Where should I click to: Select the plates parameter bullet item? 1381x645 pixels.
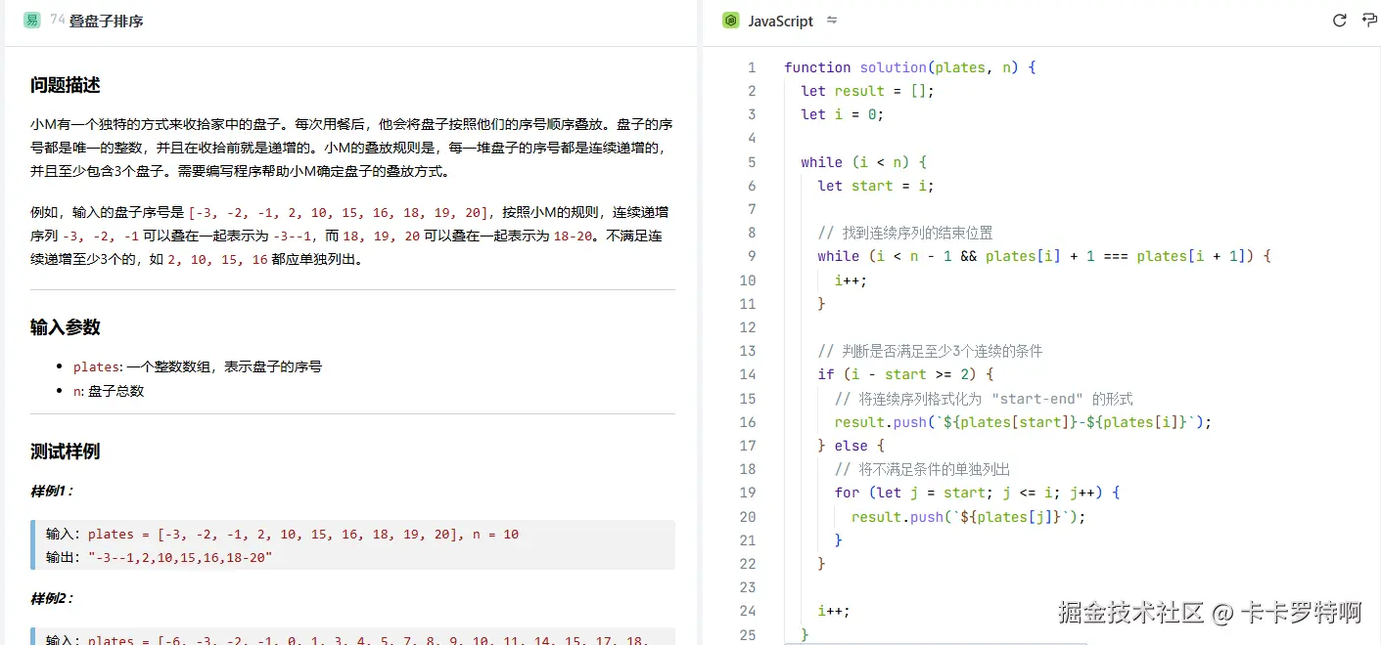point(98,366)
